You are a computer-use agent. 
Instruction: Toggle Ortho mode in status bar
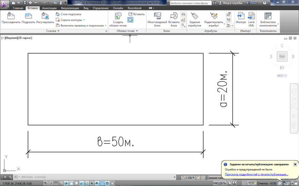(61, 183)
